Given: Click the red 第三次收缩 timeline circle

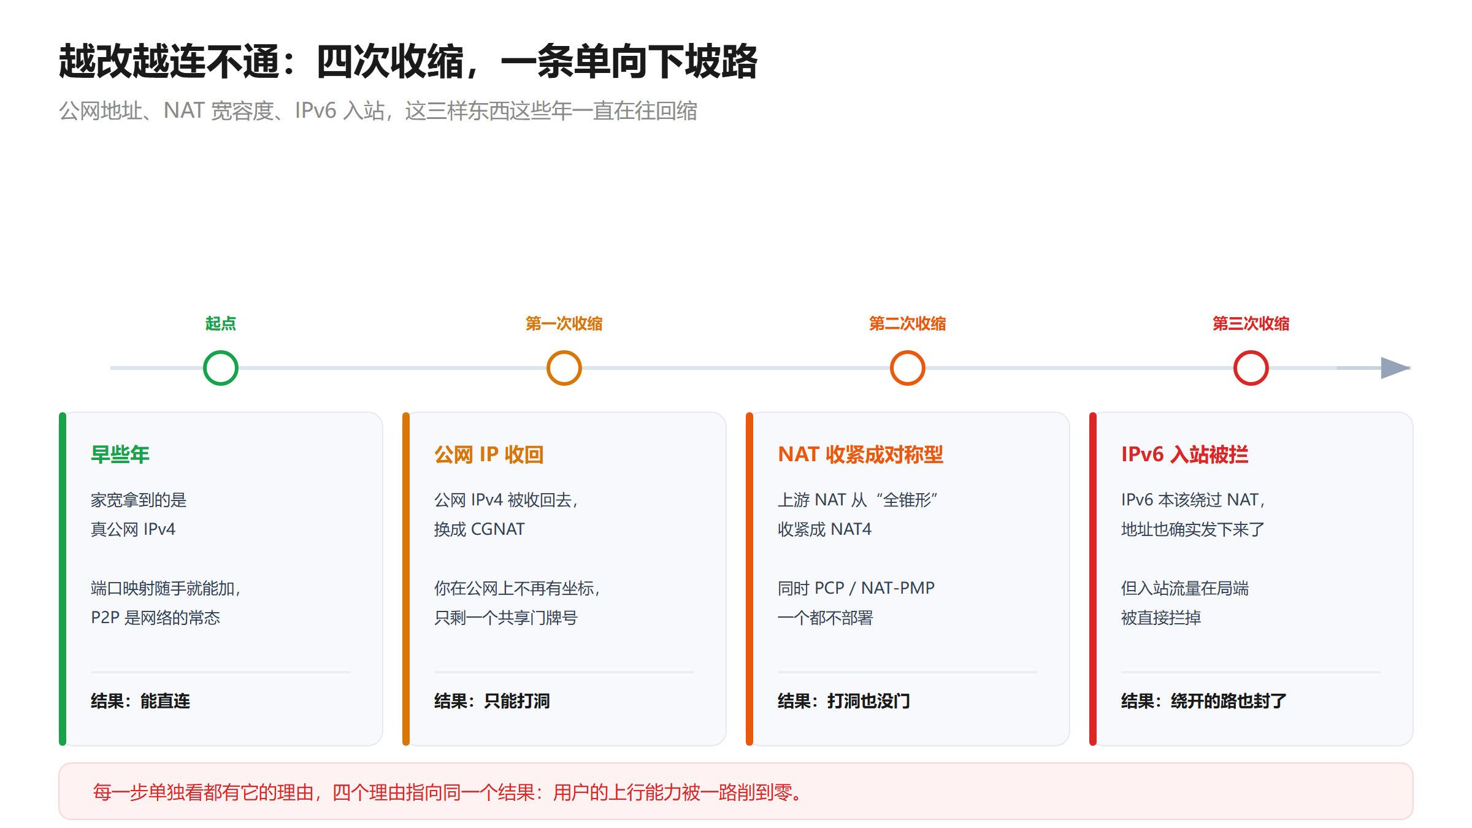Looking at the screenshot, I should click(x=1251, y=368).
